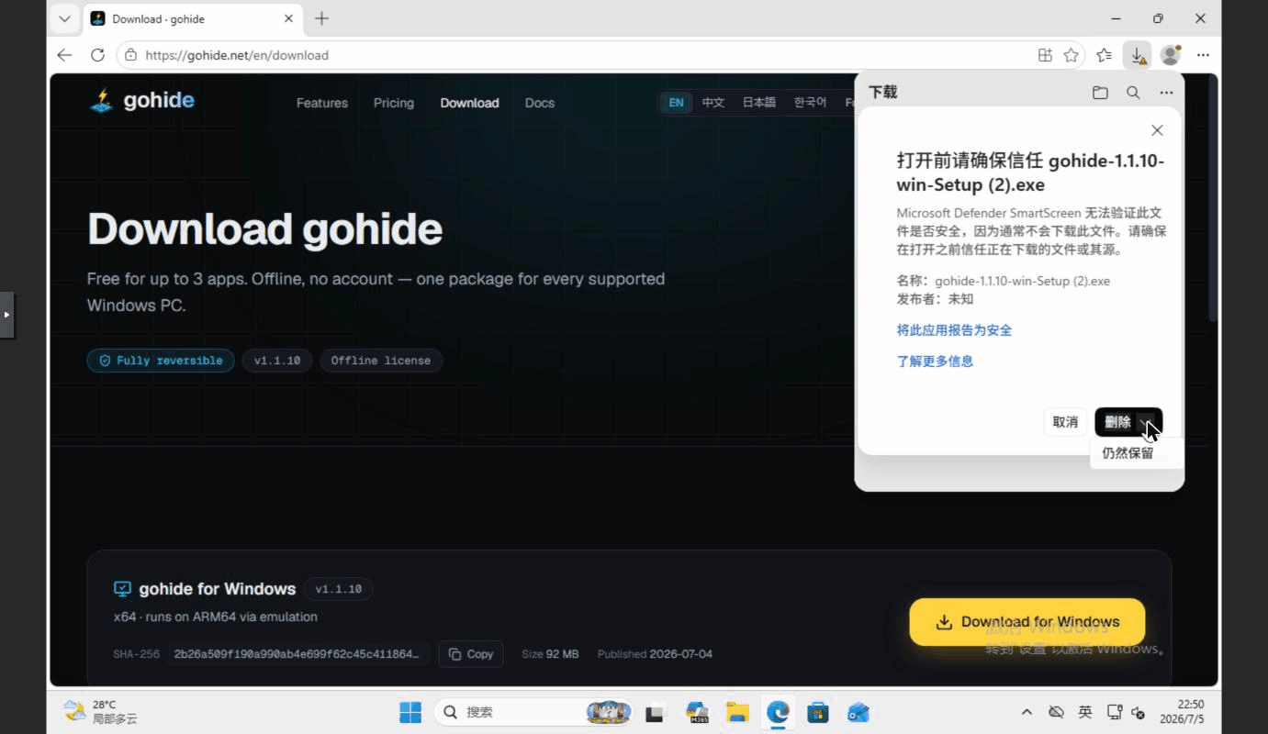The image size is (1268, 734).
Task: Show hidden system tray icons
Action: [1027, 712]
